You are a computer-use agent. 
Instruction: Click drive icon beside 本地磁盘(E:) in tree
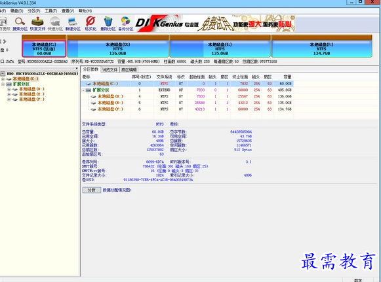15,94
